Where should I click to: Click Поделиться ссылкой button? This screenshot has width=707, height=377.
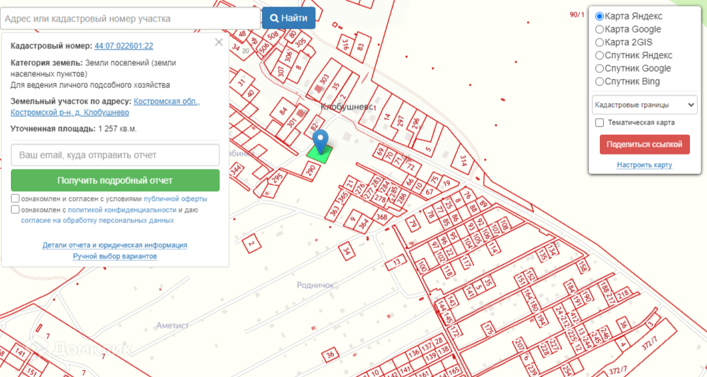tap(645, 145)
